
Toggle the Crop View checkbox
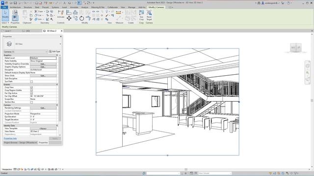pyautogui.click(x=31, y=88)
